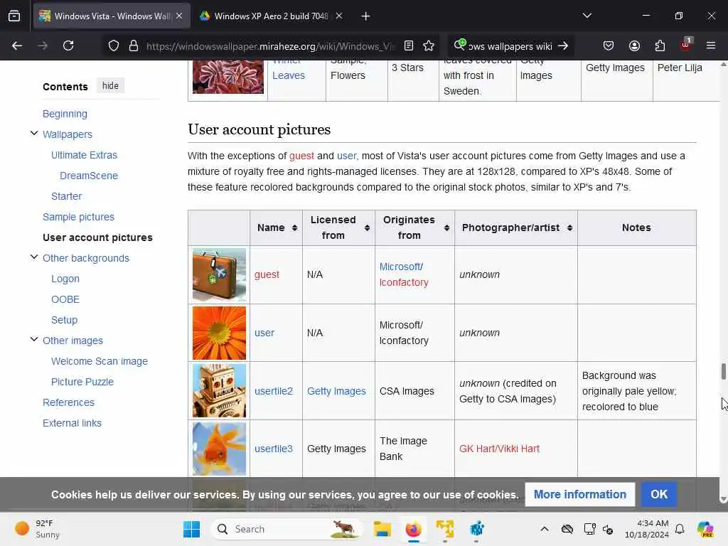728x546 pixels.
Task: Go to Welcome Scan image section
Action: (100, 361)
